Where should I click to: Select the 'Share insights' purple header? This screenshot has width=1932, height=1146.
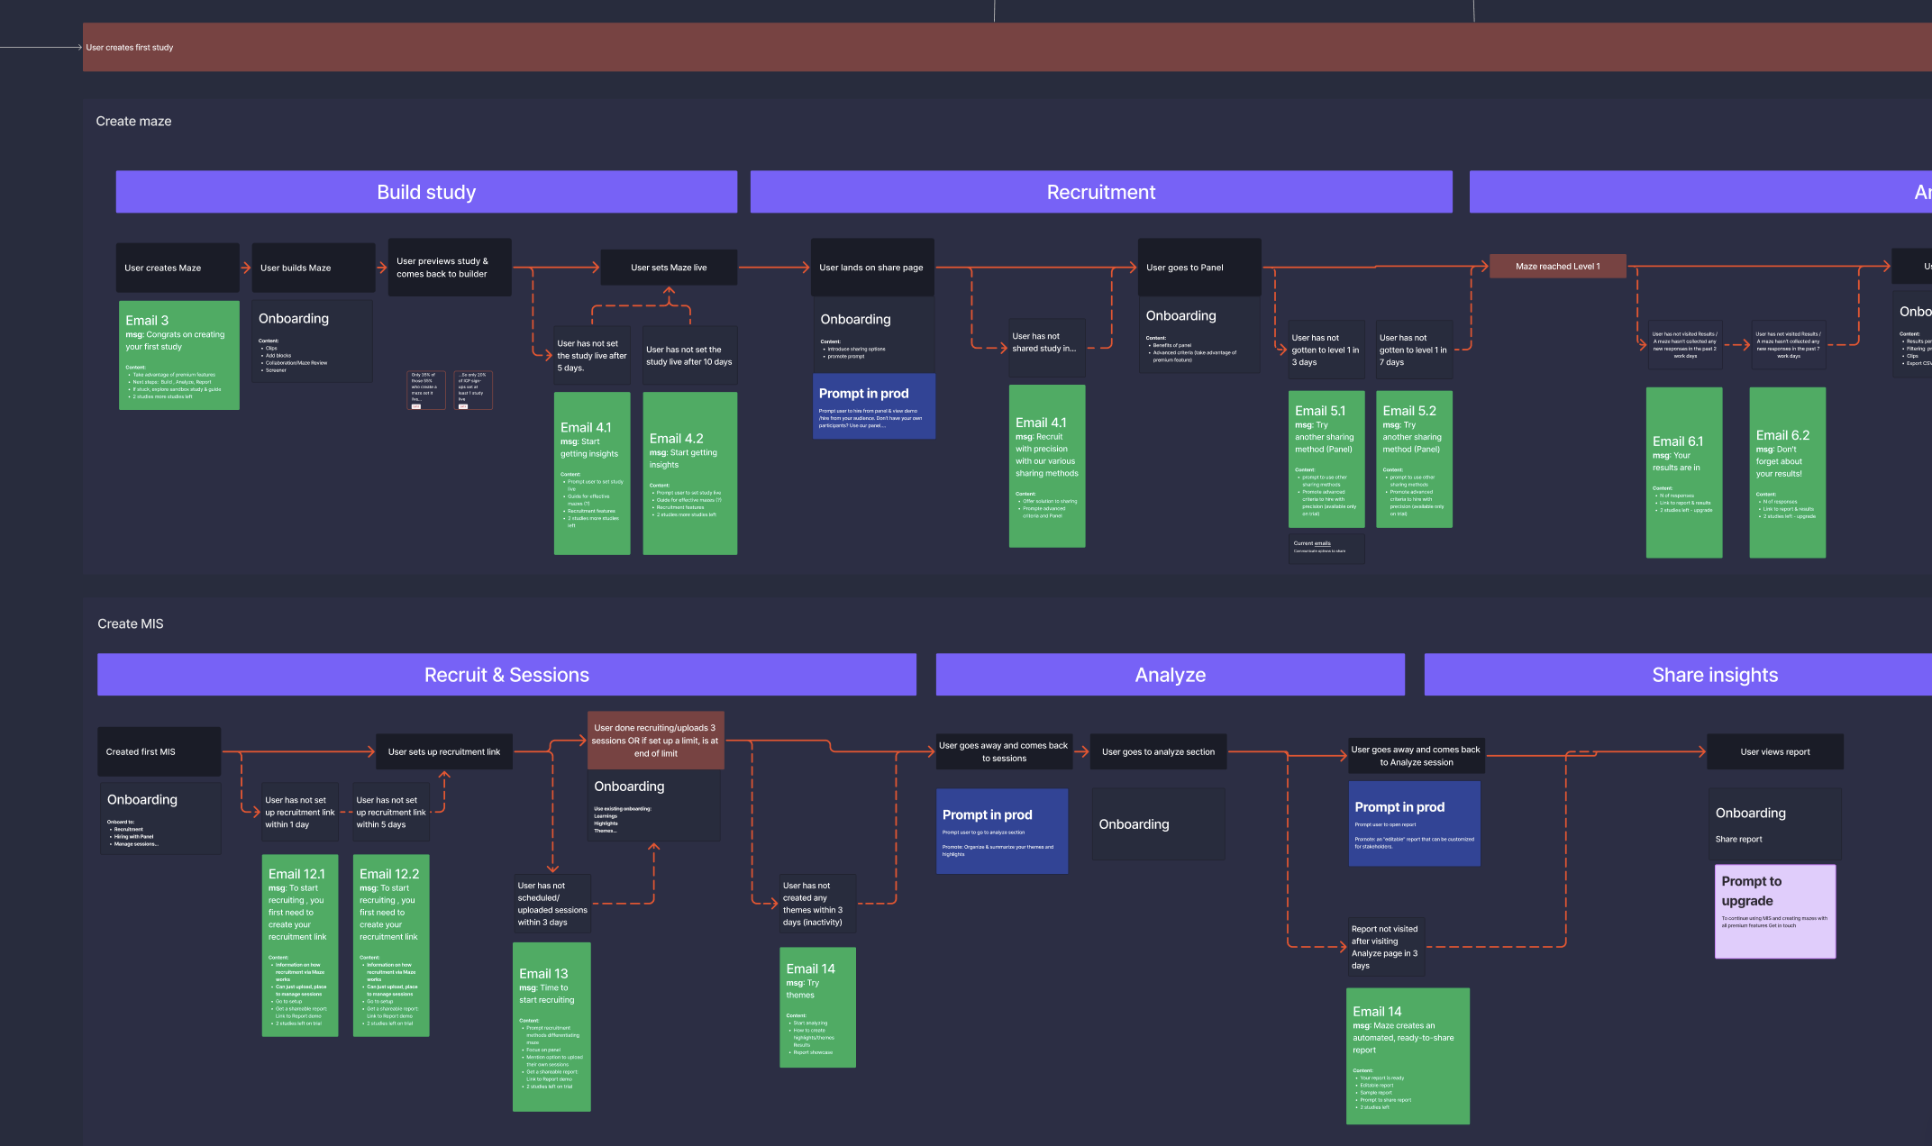click(1678, 675)
